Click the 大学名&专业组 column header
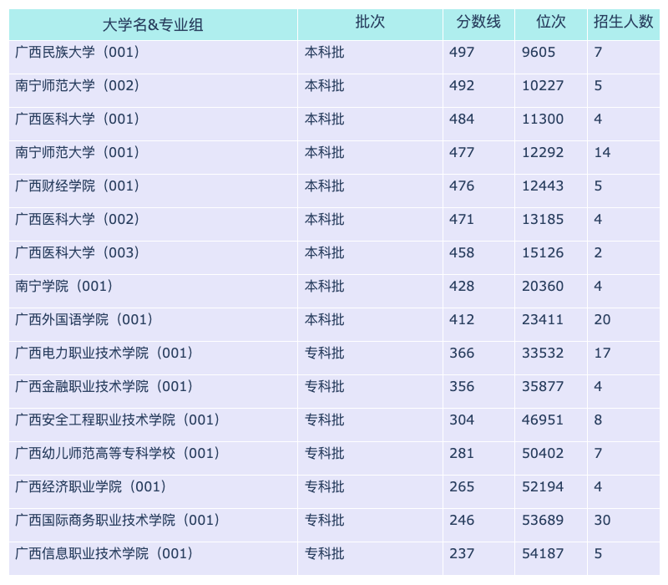Image resolution: width=668 pixels, height=585 pixels. pyautogui.click(x=153, y=25)
